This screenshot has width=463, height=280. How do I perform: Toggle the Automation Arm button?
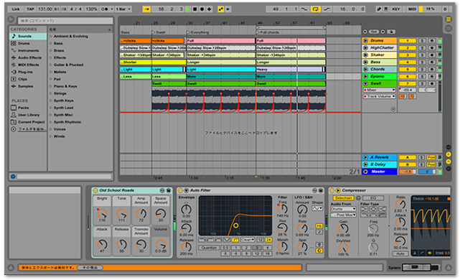point(220,9)
